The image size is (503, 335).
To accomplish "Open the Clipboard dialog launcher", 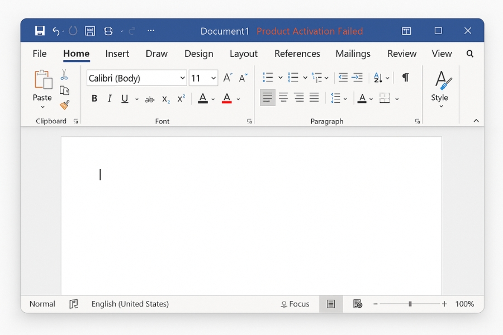I will (75, 121).
